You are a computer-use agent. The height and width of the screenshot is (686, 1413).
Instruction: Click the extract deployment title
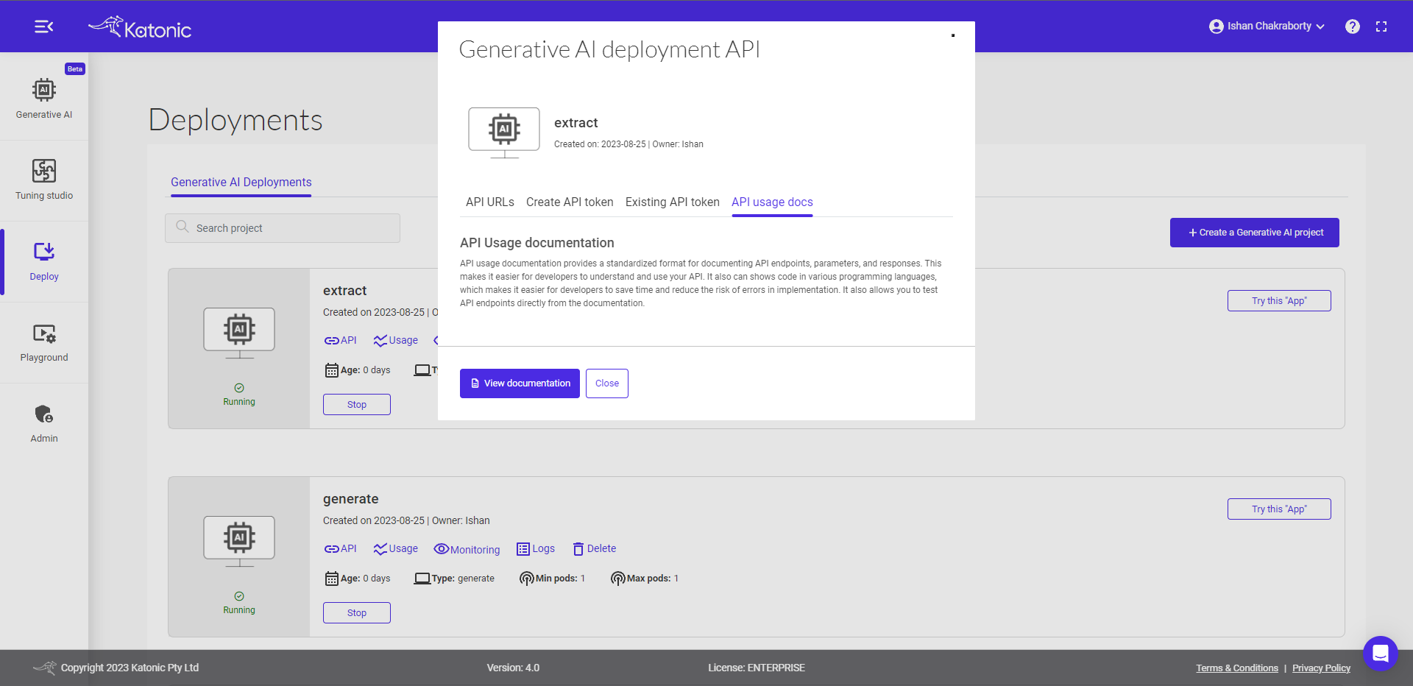(344, 291)
